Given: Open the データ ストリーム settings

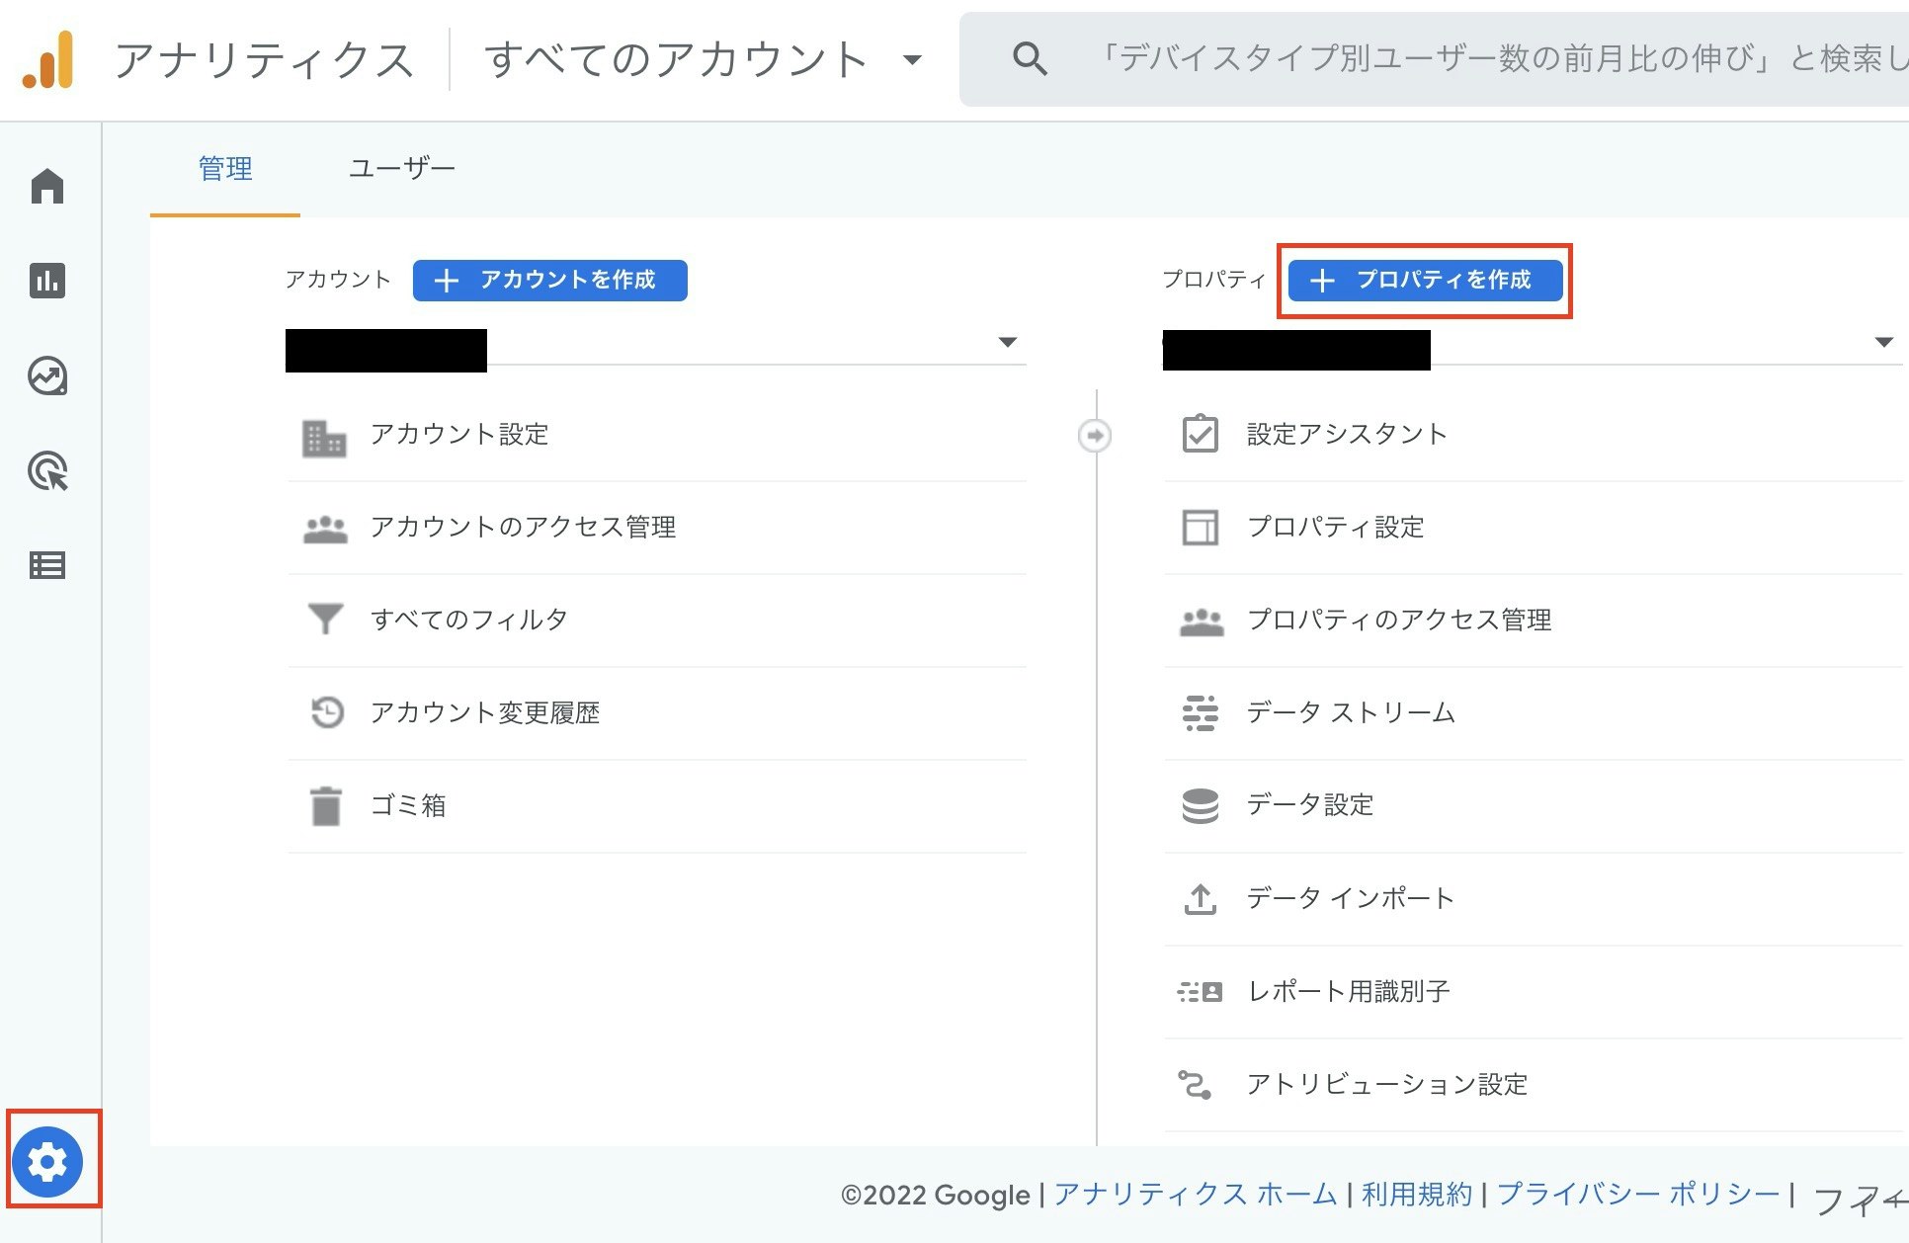Looking at the screenshot, I should pos(1351,711).
